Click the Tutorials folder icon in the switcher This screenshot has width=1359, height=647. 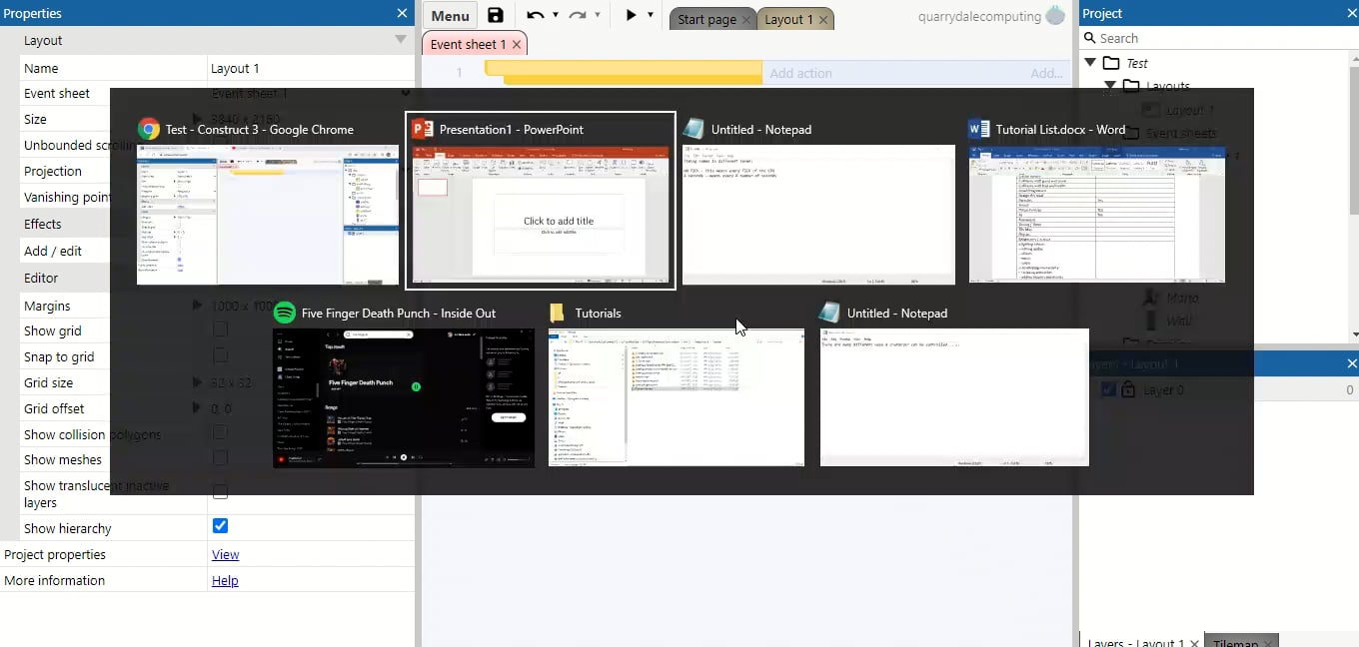coord(558,313)
